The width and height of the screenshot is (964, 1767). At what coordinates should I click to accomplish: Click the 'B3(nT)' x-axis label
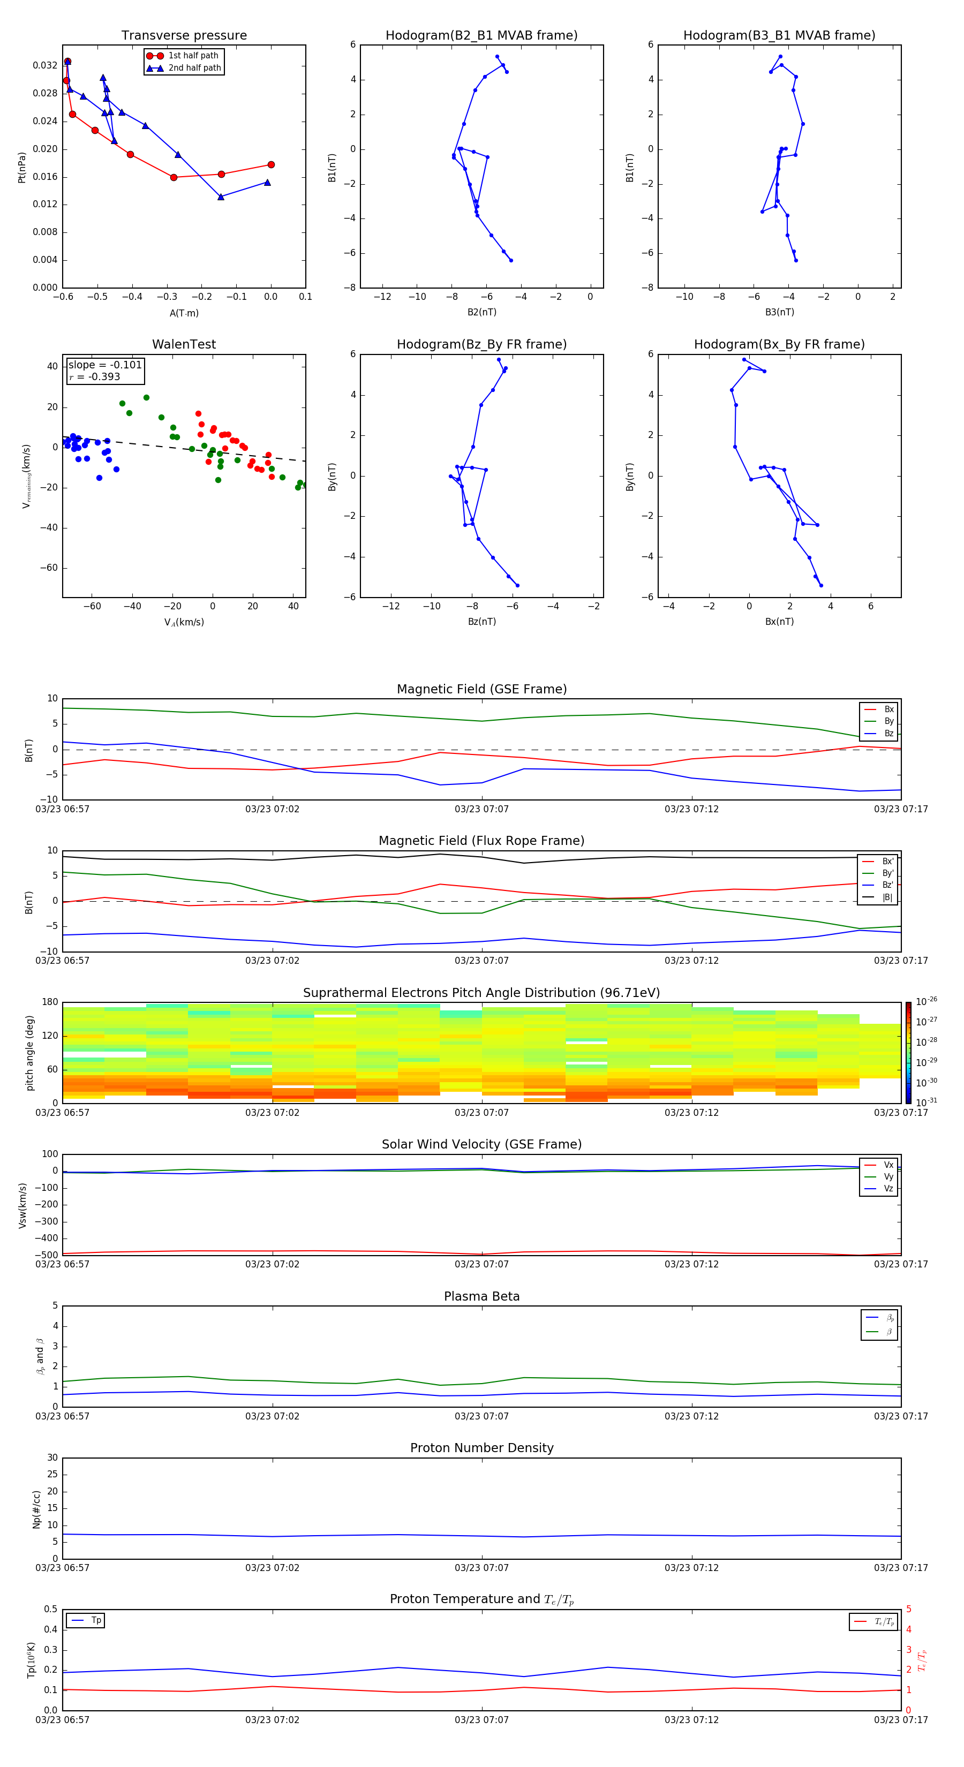click(x=779, y=312)
